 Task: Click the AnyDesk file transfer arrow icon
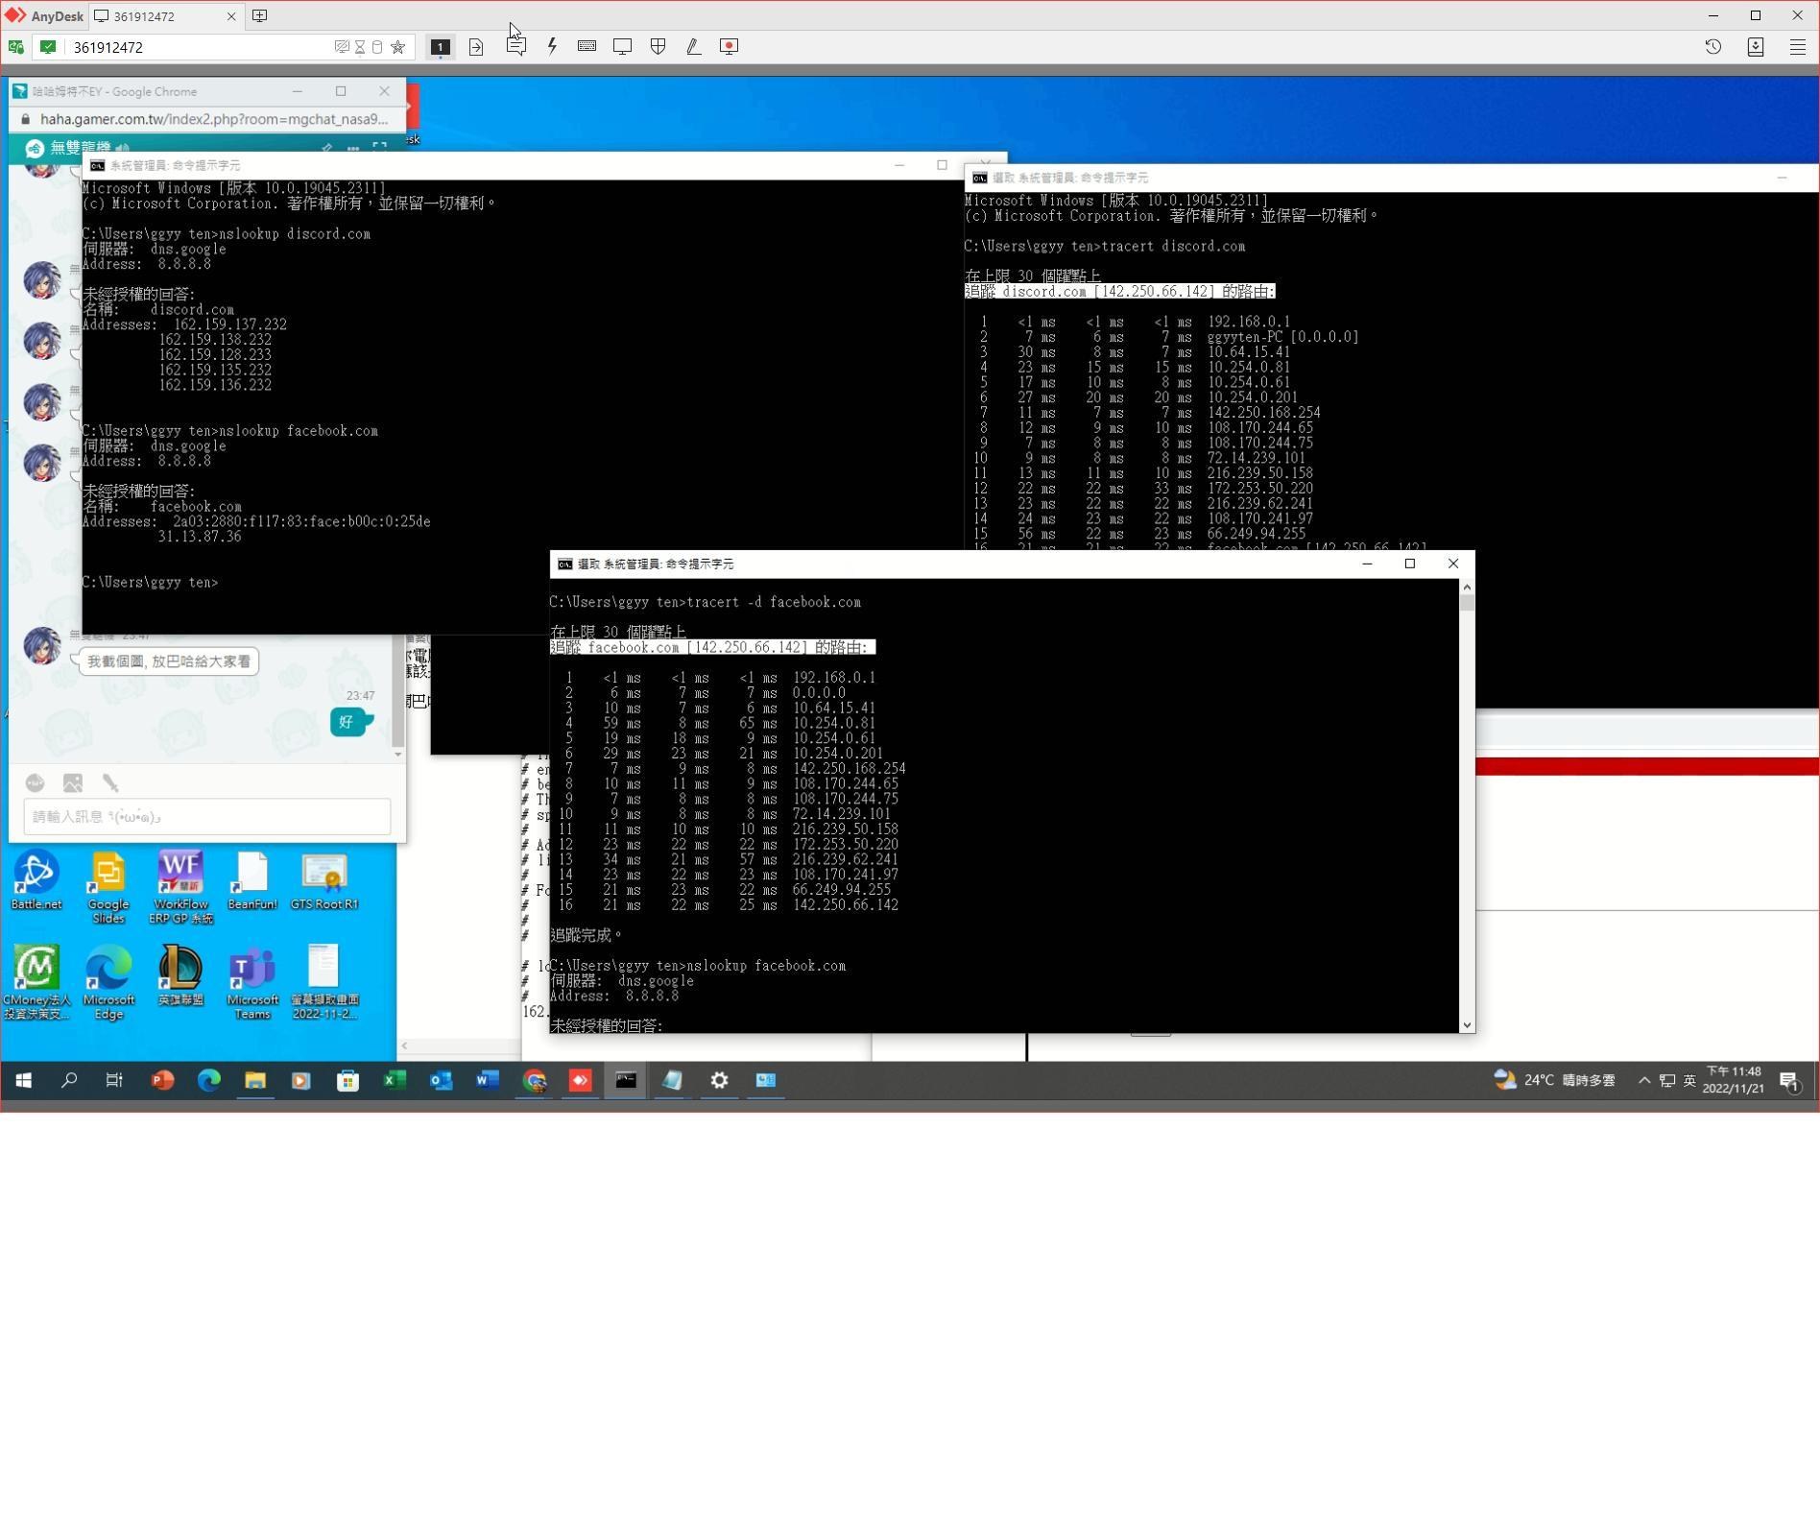pos(476,46)
